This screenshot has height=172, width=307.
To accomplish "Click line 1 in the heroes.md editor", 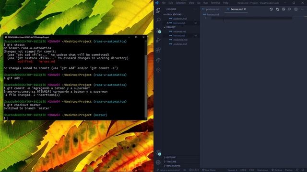I will 251,18.
